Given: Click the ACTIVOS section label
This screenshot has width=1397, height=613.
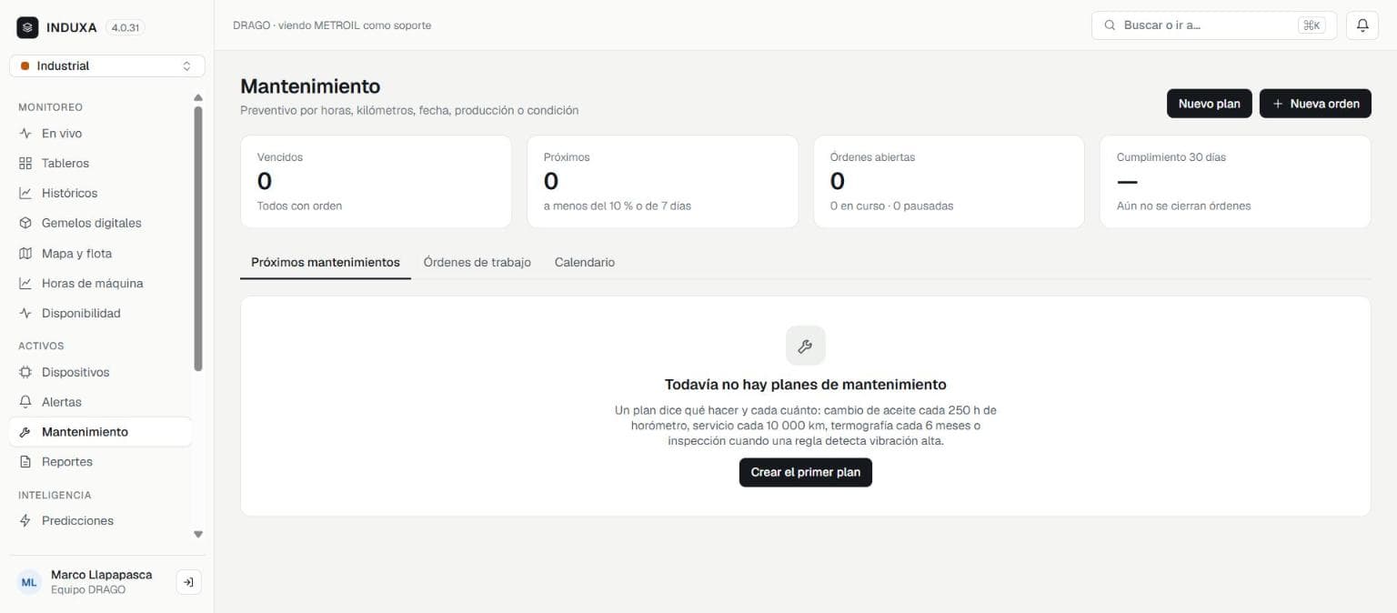Looking at the screenshot, I should click(x=41, y=347).
